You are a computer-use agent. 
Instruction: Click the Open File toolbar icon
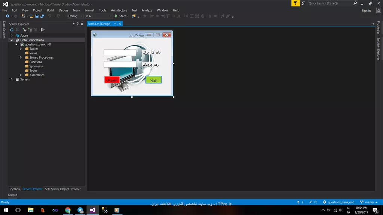[31, 16]
